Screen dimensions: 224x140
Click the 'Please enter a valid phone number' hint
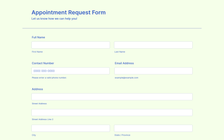pos(49,78)
